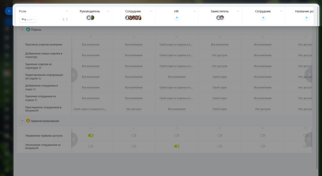Click the Роли header label
322x176 pixels.
point(23,11)
